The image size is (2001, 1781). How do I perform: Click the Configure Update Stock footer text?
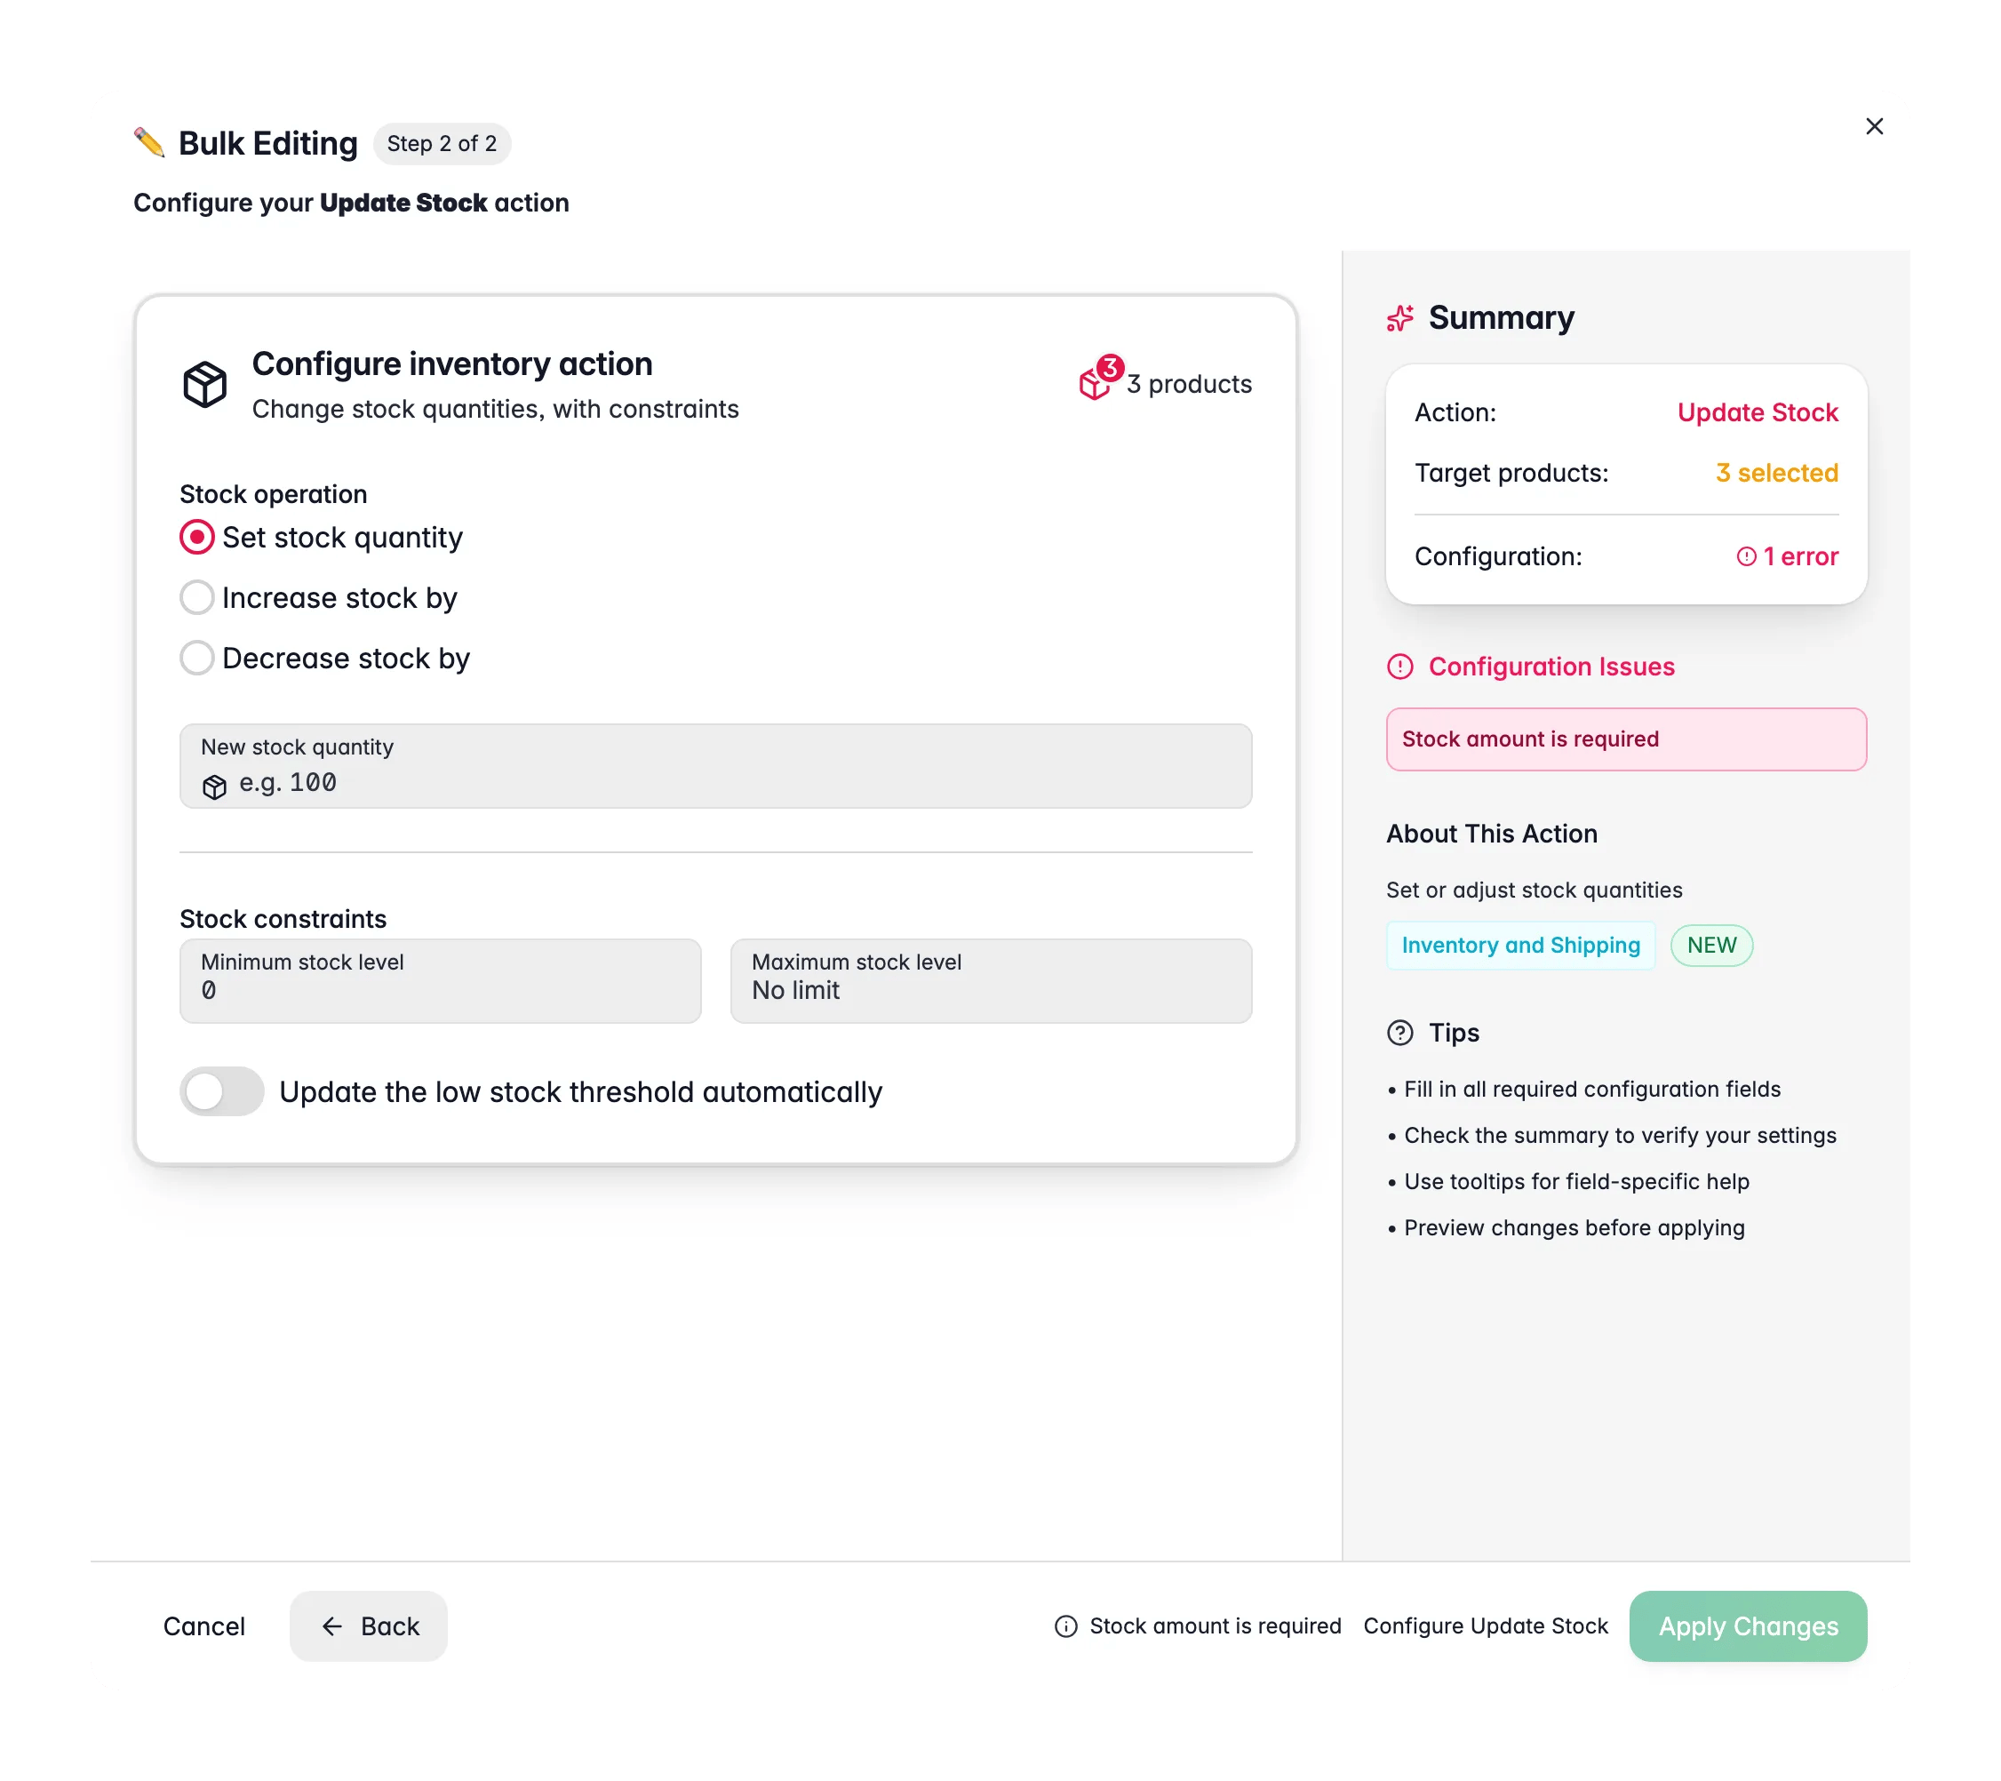(1485, 1626)
